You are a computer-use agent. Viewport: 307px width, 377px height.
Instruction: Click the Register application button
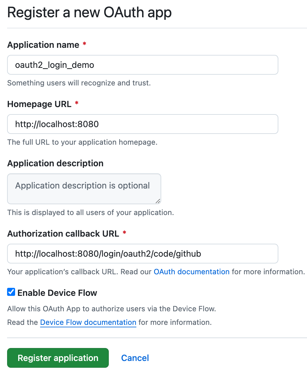coord(58,358)
